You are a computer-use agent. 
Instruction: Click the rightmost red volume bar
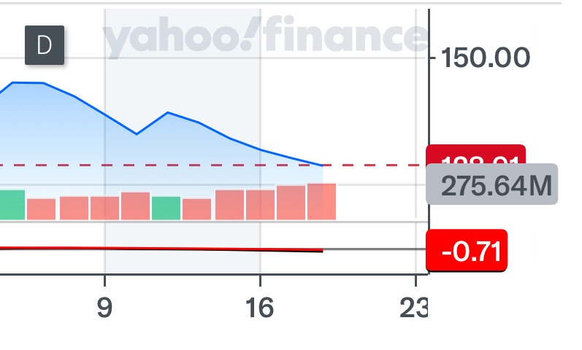(321, 202)
